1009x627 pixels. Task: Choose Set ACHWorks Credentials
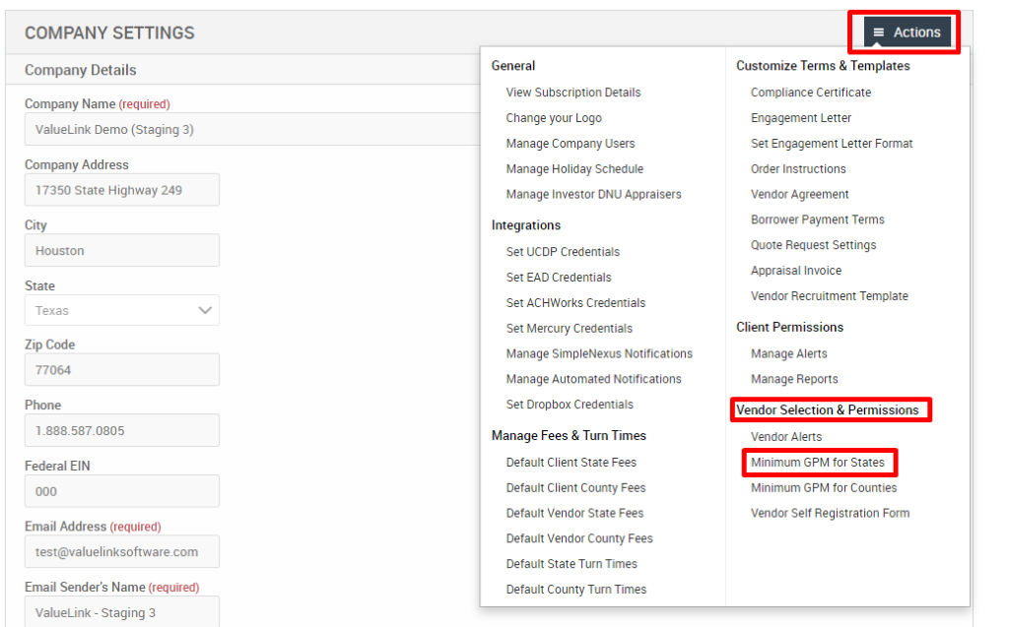pyautogui.click(x=575, y=303)
